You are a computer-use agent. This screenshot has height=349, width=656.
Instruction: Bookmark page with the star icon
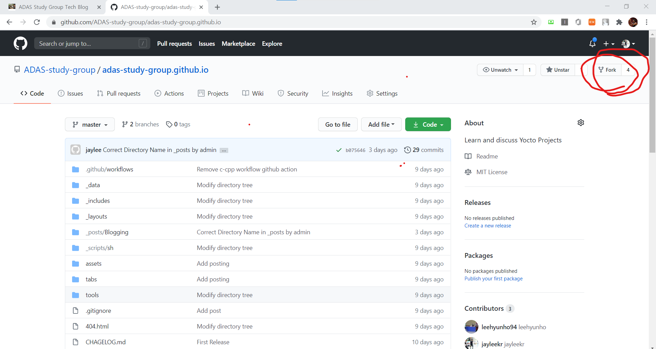tap(534, 22)
